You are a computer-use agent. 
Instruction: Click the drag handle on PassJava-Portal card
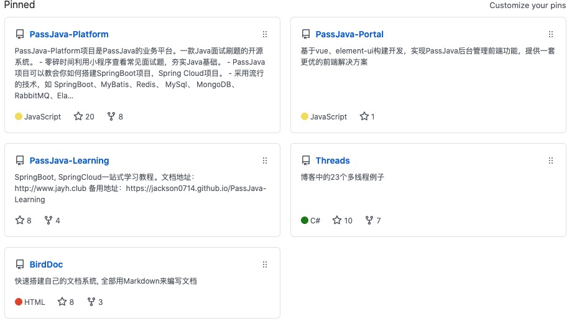[551, 34]
